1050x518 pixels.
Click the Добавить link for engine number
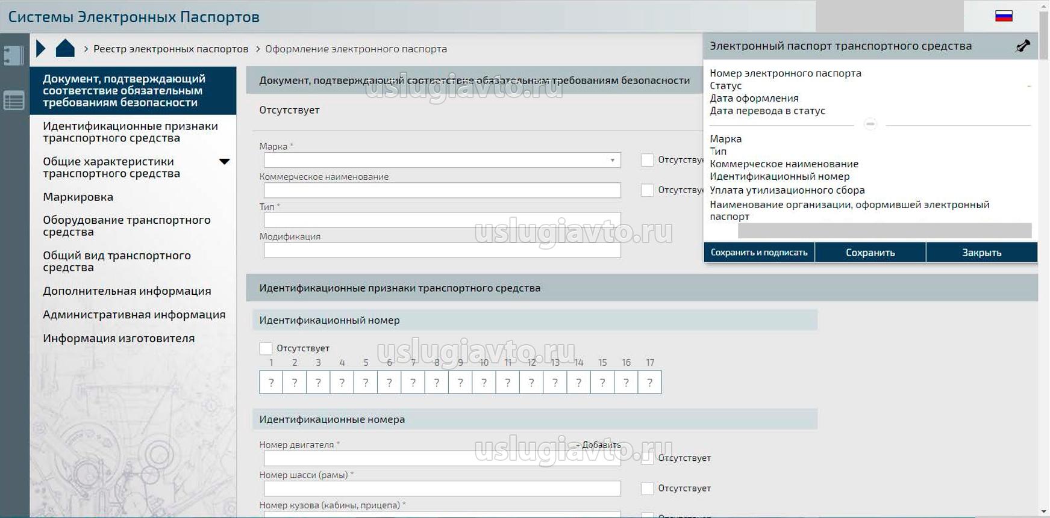600,445
